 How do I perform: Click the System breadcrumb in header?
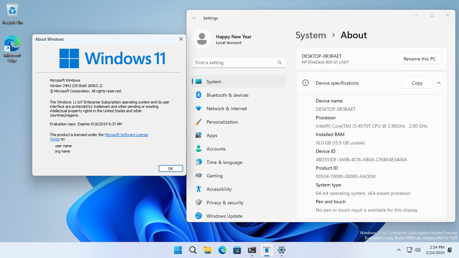(x=311, y=35)
